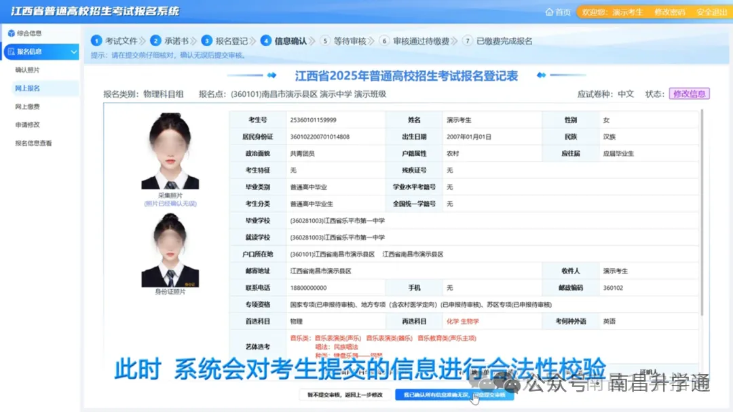Click the 欢迎您: 演示考生 greeting

[612, 12]
